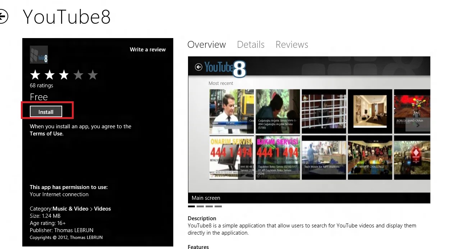
Task: Click the third rating star
Action: coord(64,75)
